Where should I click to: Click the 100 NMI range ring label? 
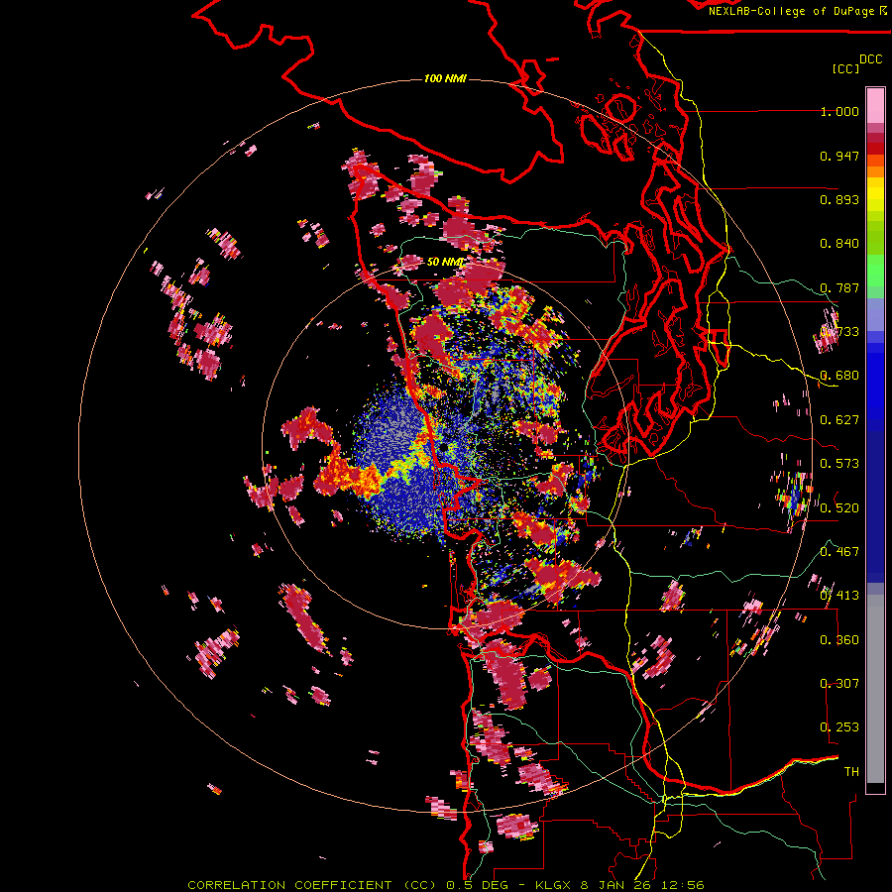click(445, 78)
